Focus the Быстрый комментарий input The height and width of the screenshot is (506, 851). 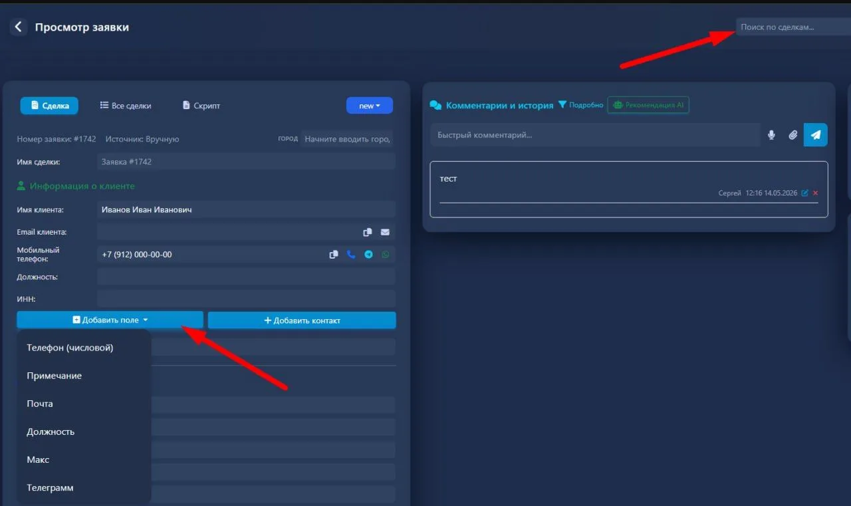(x=595, y=135)
